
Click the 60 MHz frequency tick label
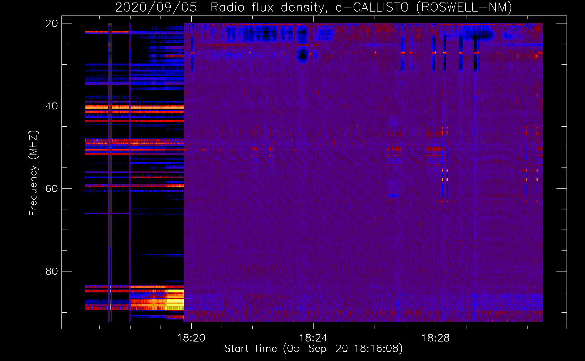click(x=51, y=189)
